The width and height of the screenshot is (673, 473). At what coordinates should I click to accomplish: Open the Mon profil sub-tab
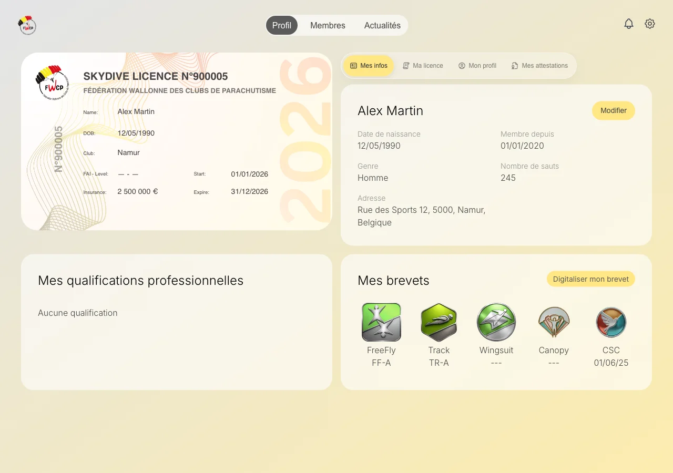477,66
